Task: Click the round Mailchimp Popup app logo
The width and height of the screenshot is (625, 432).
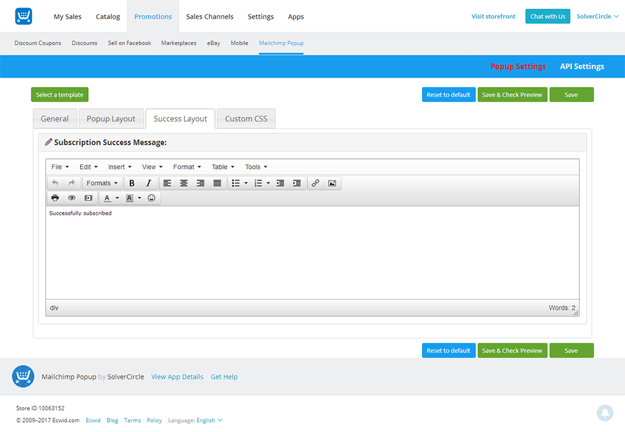Action: click(23, 376)
